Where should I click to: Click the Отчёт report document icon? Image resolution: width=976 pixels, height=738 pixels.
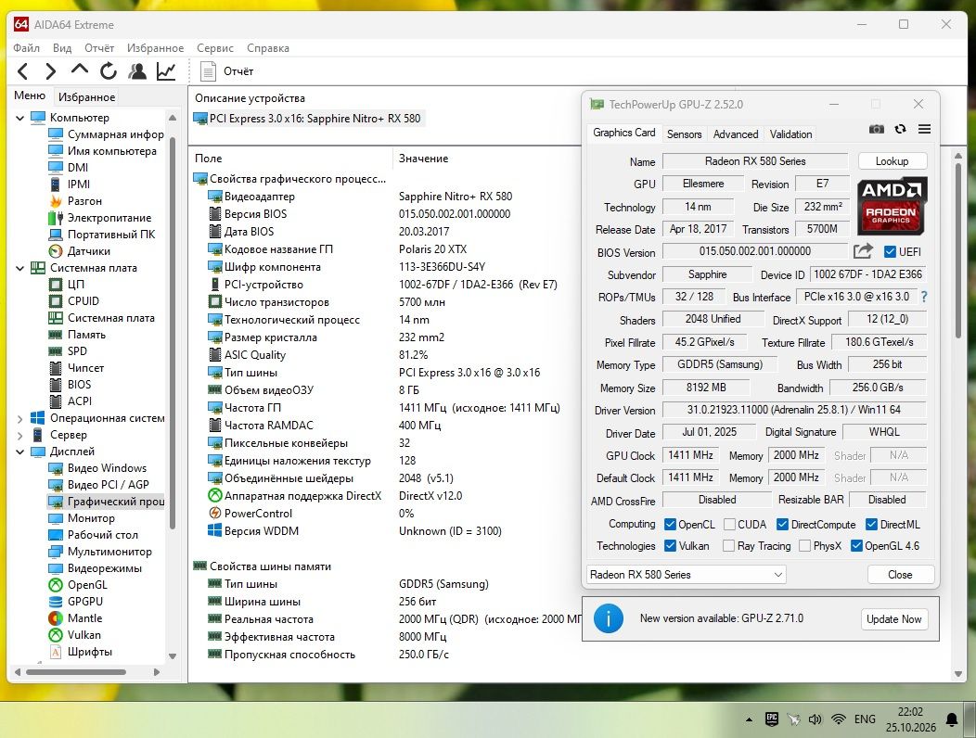(207, 71)
